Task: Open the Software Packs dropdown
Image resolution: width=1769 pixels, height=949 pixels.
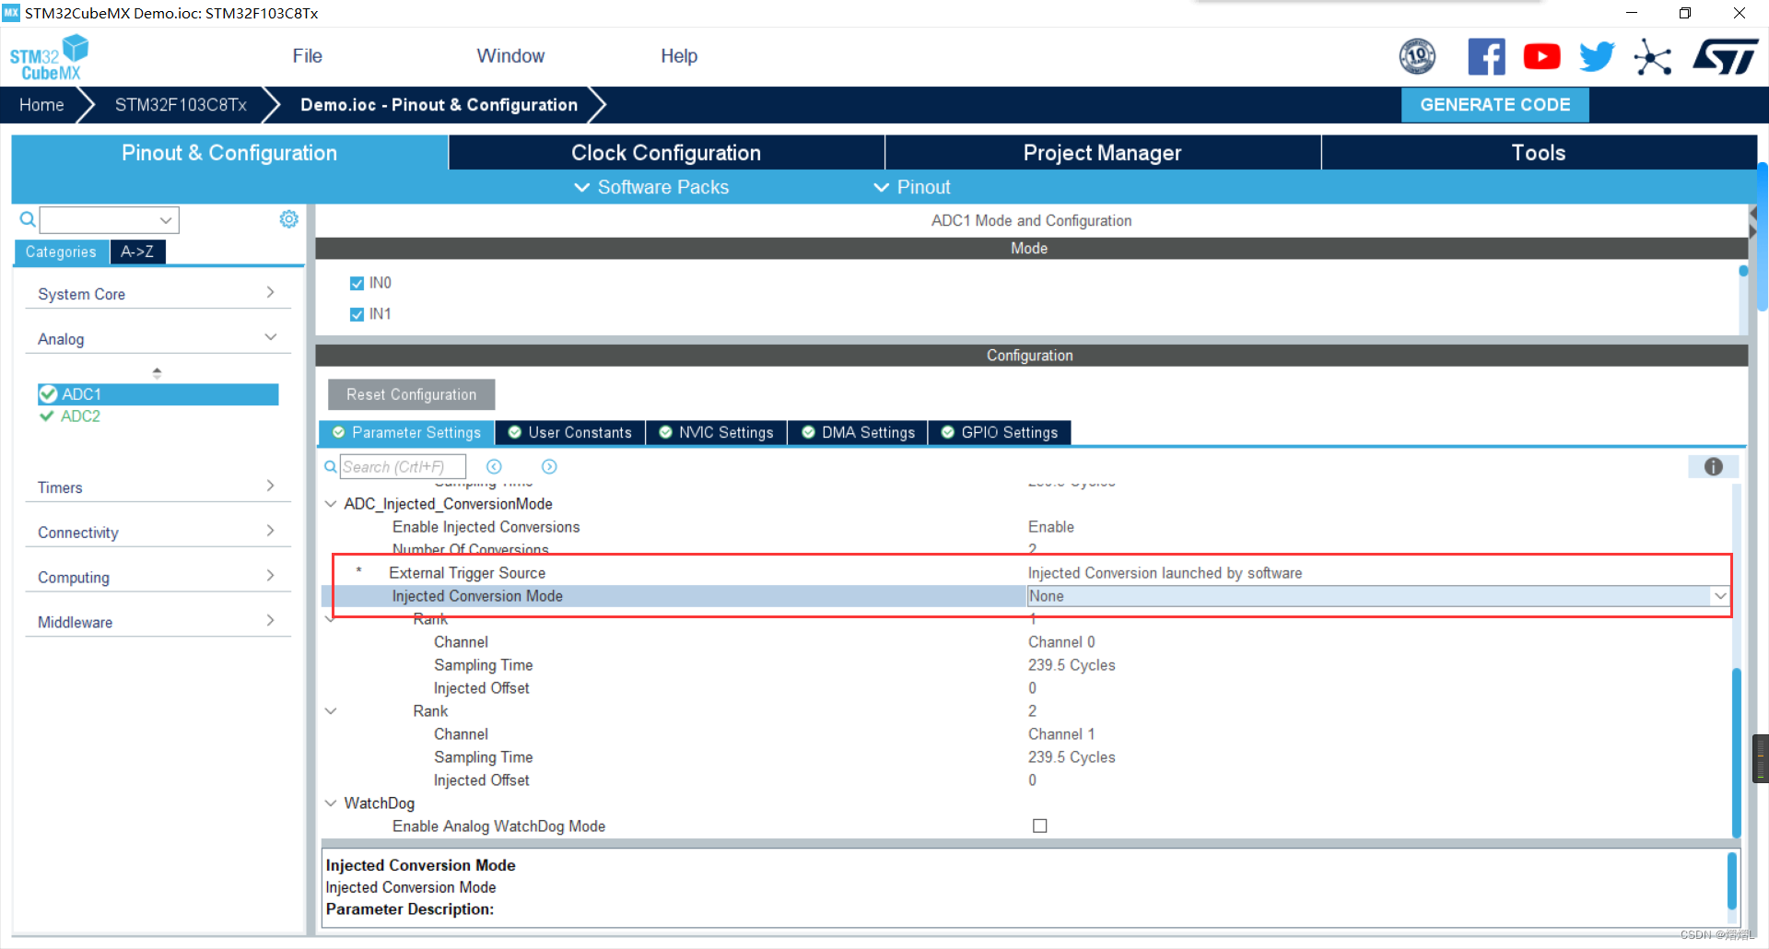Action: tap(652, 187)
